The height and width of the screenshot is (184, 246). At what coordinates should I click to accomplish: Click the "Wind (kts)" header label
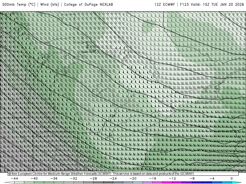(50, 5)
